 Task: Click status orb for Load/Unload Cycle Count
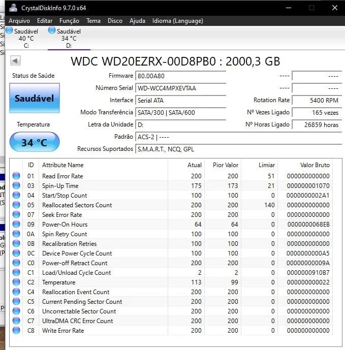click(16, 272)
